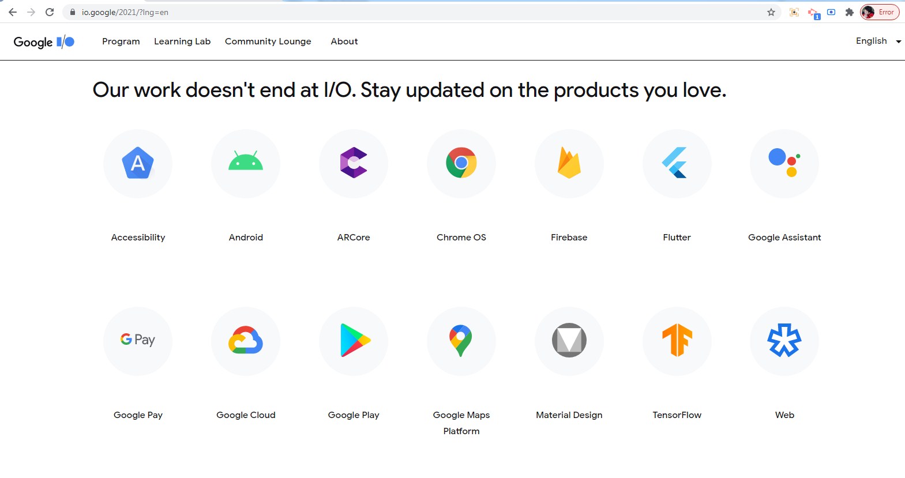This screenshot has width=905, height=478.
Task: View site security lock info
Action: point(73,12)
